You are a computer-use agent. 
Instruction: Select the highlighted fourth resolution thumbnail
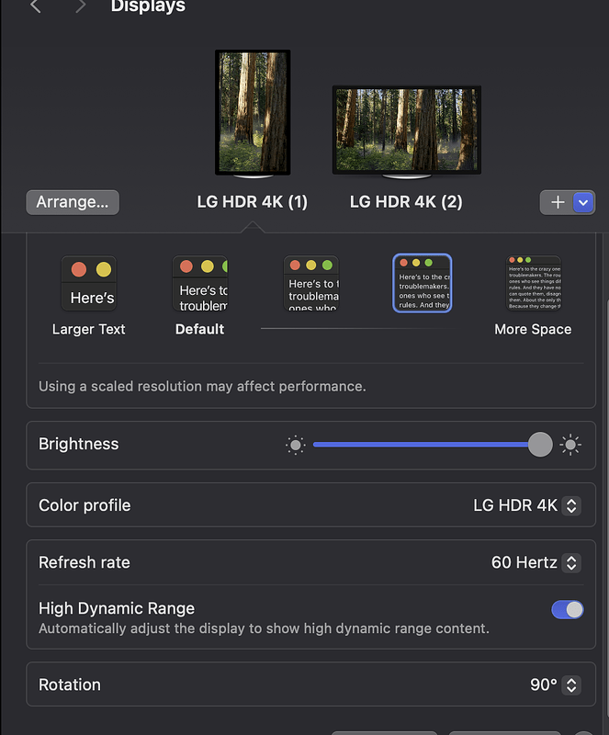coord(423,283)
